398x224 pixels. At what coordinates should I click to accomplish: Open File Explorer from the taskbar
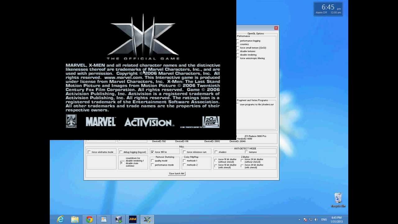click(75, 219)
